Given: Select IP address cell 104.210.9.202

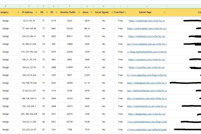Looking at the screenshot, I should point(29,75).
